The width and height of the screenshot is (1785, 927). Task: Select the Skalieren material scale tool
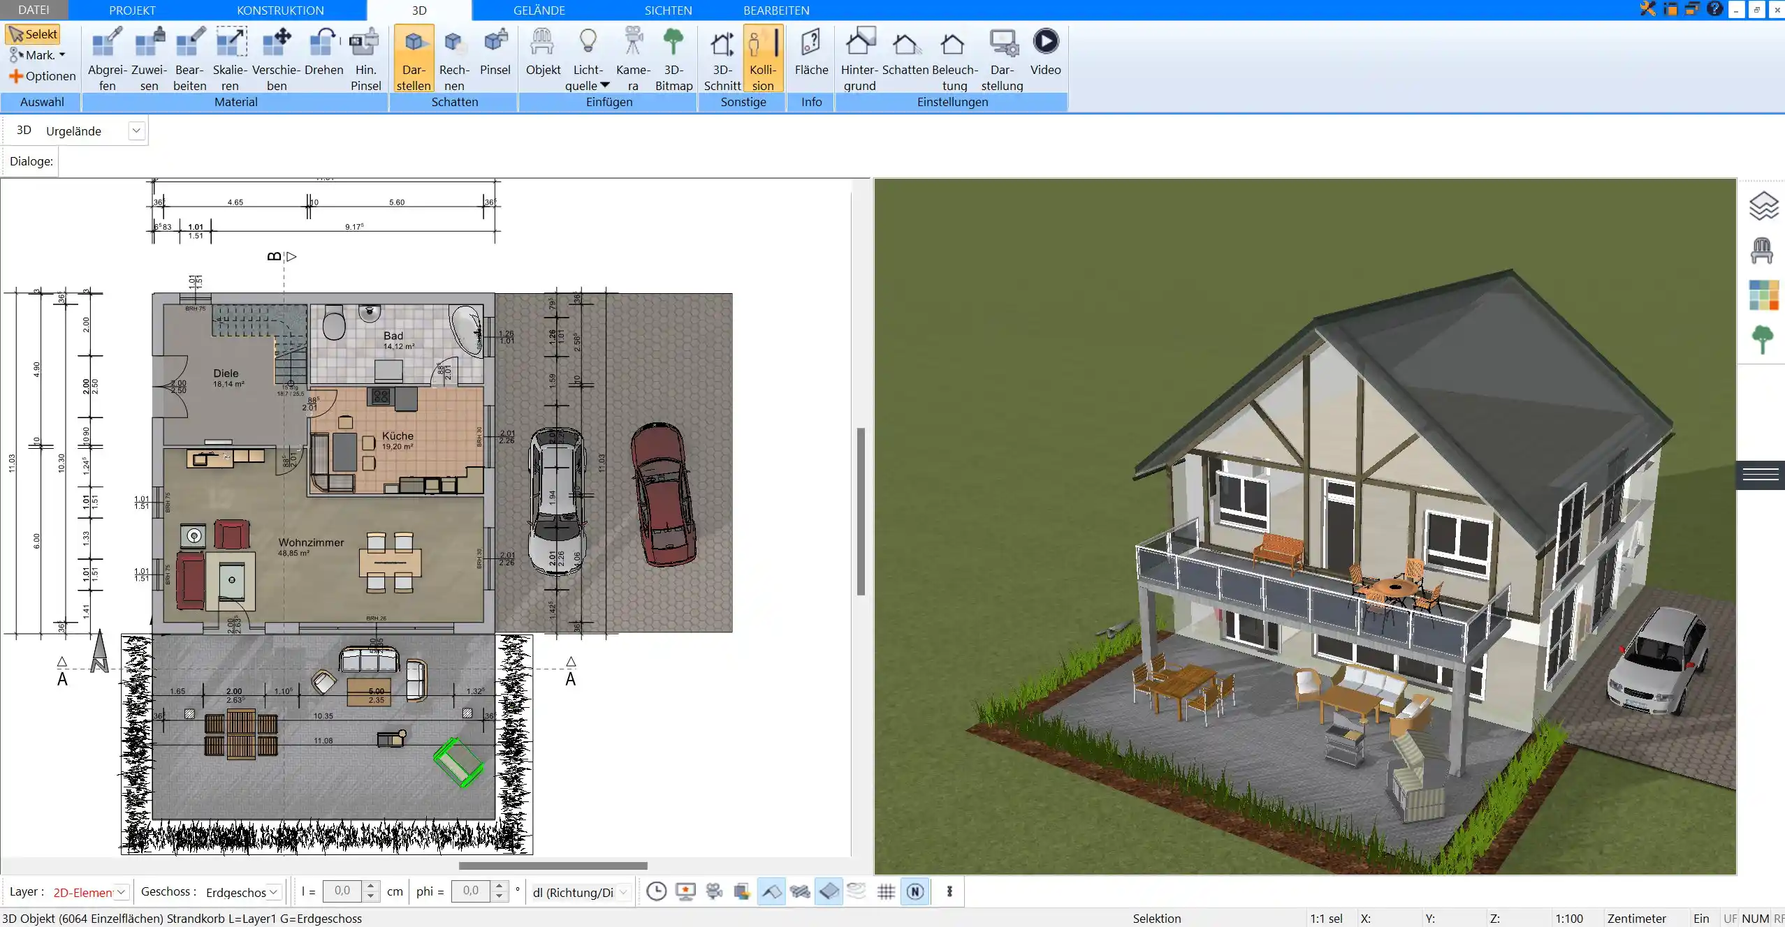tap(231, 59)
